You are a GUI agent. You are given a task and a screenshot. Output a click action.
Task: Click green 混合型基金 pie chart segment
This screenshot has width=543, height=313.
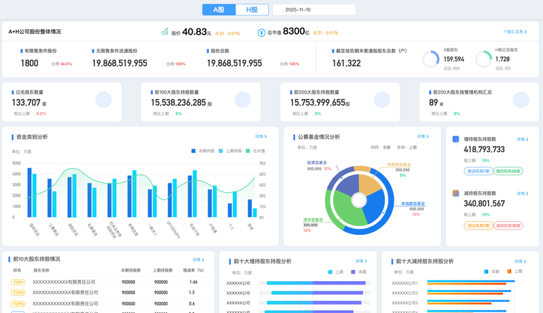coord(347,207)
